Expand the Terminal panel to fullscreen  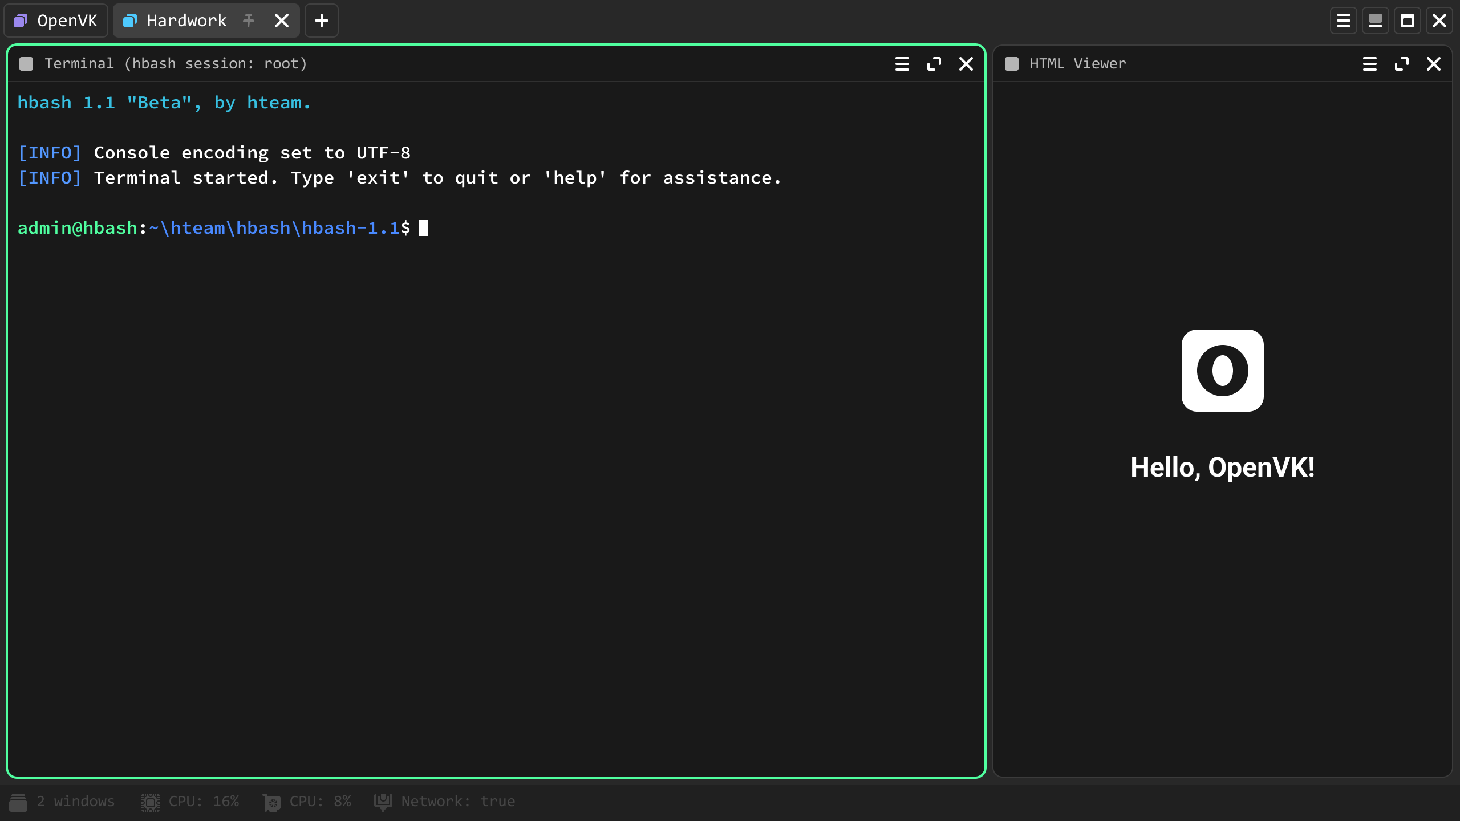click(934, 64)
